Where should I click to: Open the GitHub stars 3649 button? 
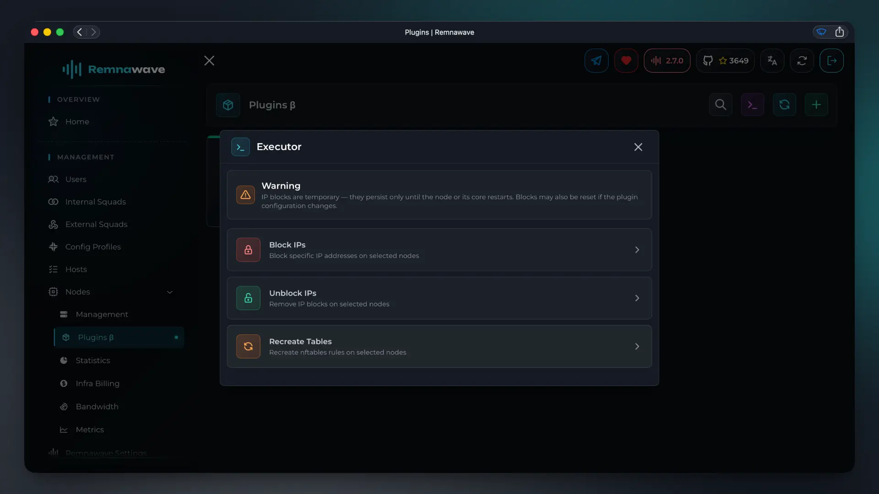click(726, 60)
